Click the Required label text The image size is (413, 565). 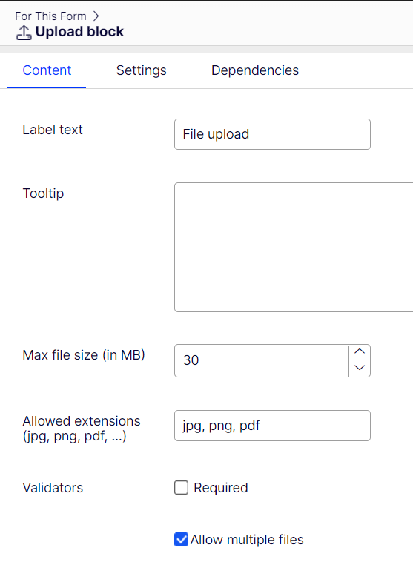[x=221, y=488]
